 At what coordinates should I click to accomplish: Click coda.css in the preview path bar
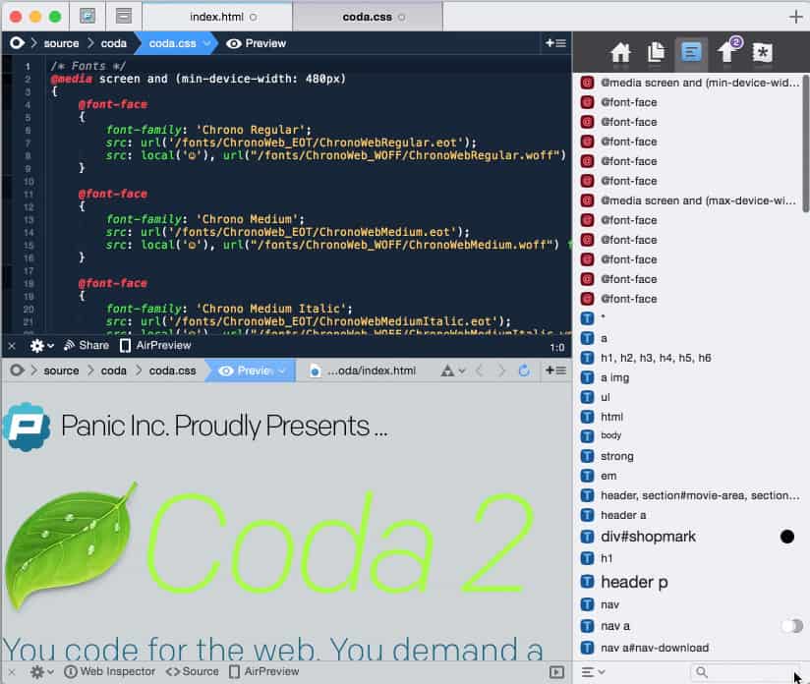tap(173, 370)
